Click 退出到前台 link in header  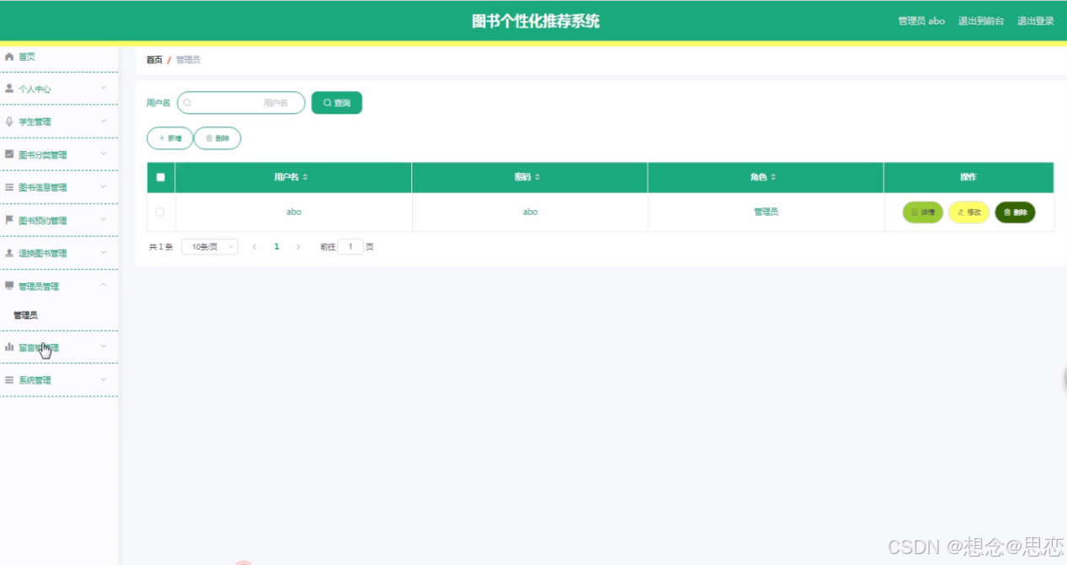[981, 21]
